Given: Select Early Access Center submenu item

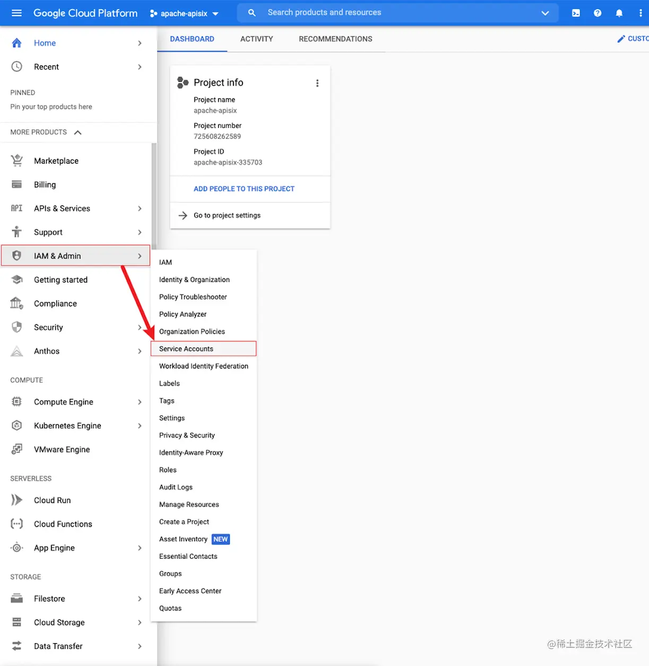Looking at the screenshot, I should [204, 591].
